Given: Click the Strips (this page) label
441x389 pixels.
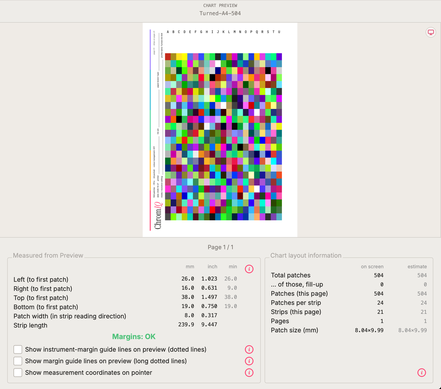Looking at the screenshot, I should tap(296, 312).
